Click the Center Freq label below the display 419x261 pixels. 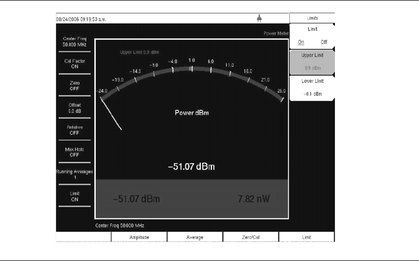(120, 226)
